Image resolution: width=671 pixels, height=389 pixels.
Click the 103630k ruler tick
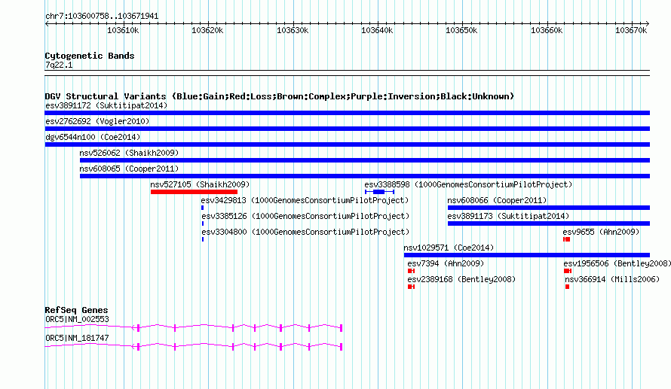[x=293, y=30]
